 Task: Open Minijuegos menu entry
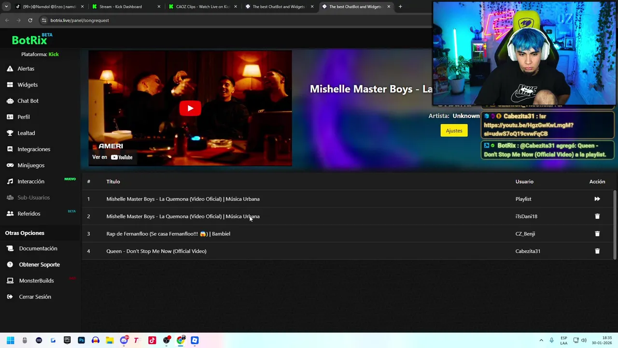tap(31, 165)
